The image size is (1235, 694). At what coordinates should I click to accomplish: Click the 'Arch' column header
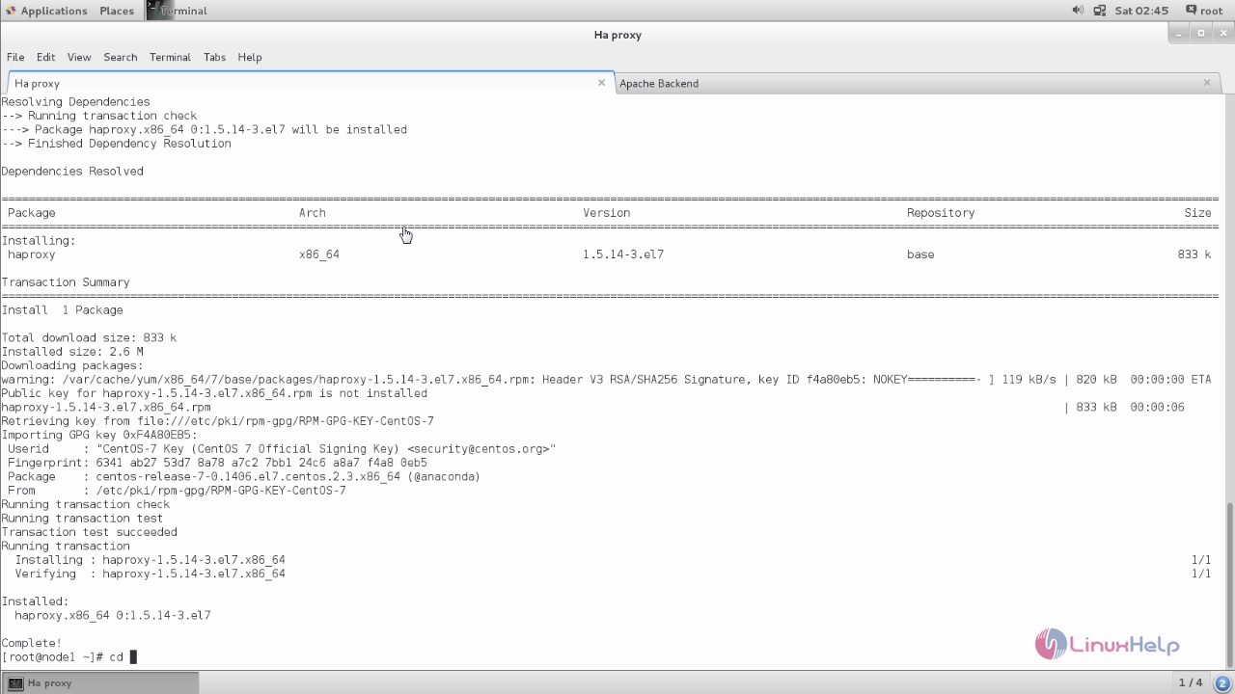click(x=313, y=213)
